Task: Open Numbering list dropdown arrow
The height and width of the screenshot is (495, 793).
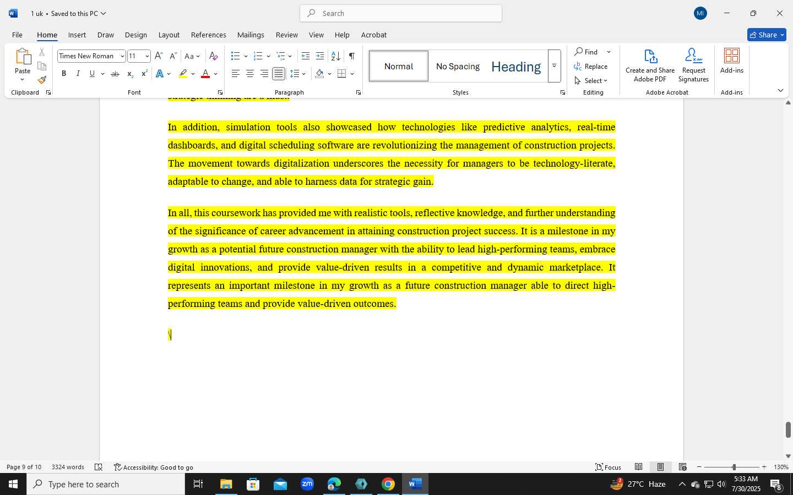Action: [x=268, y=56]
